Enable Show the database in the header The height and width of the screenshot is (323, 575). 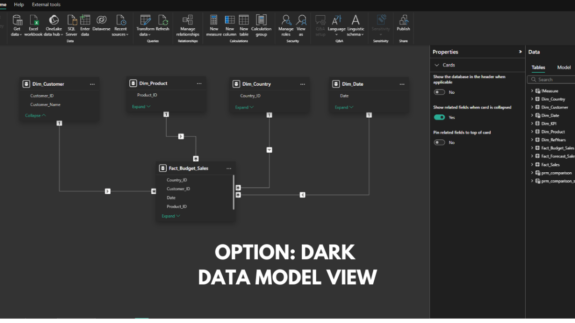tap(439, 92)
